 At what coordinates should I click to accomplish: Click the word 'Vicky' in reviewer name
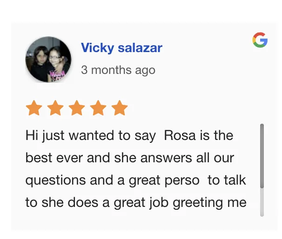pos(97,48)
